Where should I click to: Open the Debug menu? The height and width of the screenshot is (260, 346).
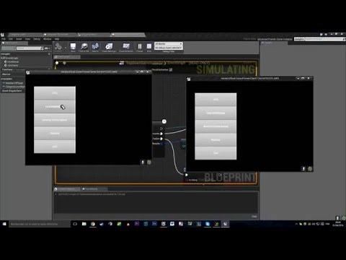tap(37, 39)
